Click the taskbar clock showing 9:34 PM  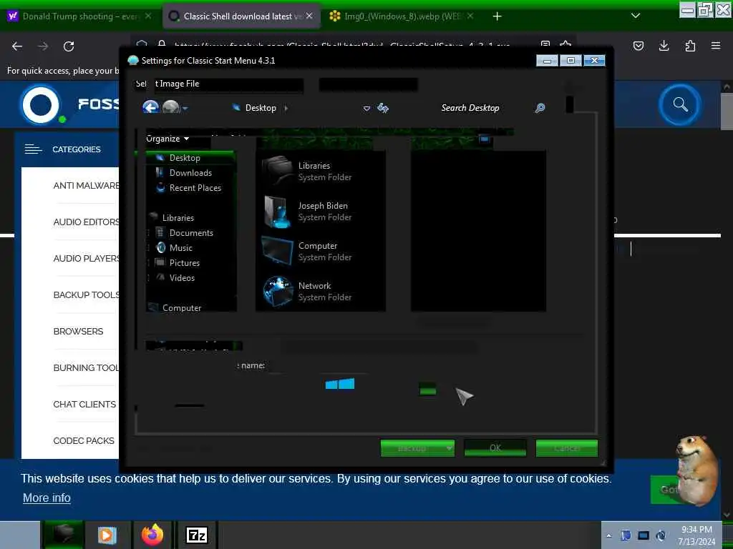tap(696, 535)
